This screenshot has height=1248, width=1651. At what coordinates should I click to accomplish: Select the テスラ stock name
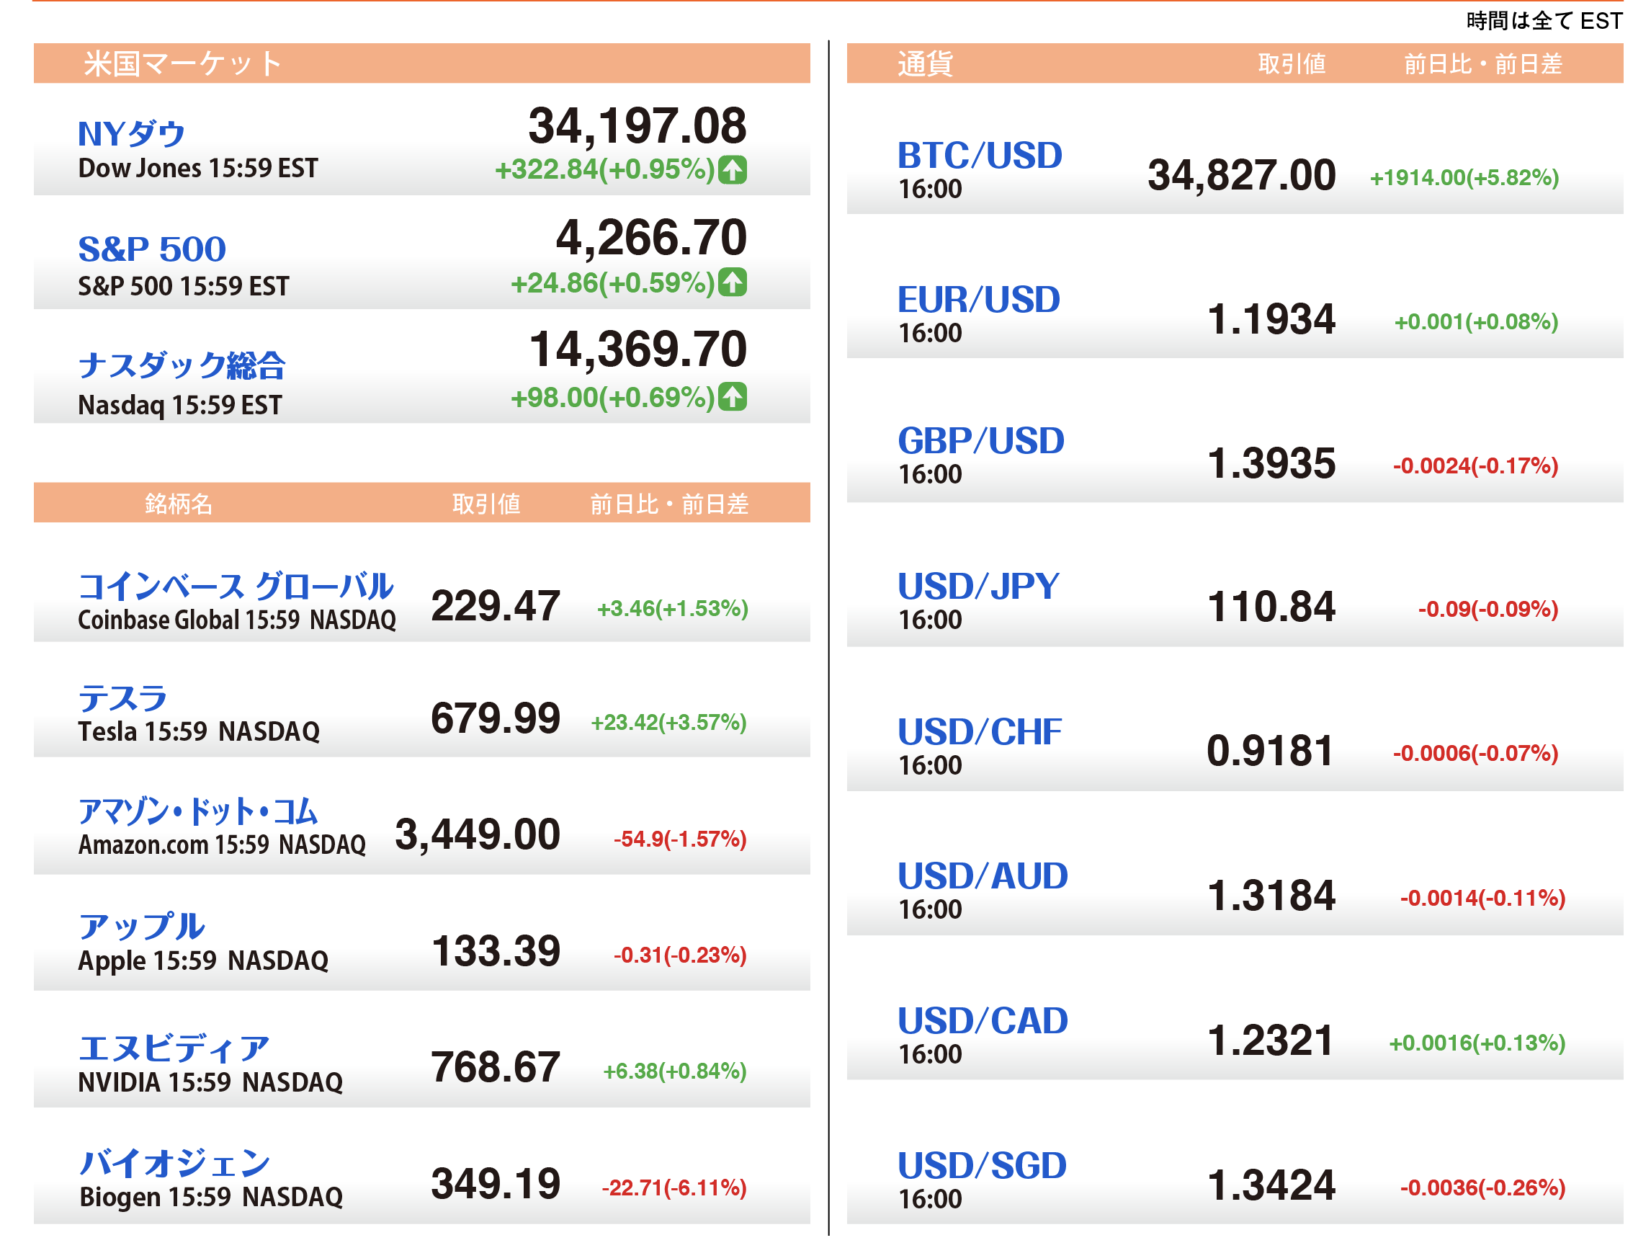click(x=123, y=698)
